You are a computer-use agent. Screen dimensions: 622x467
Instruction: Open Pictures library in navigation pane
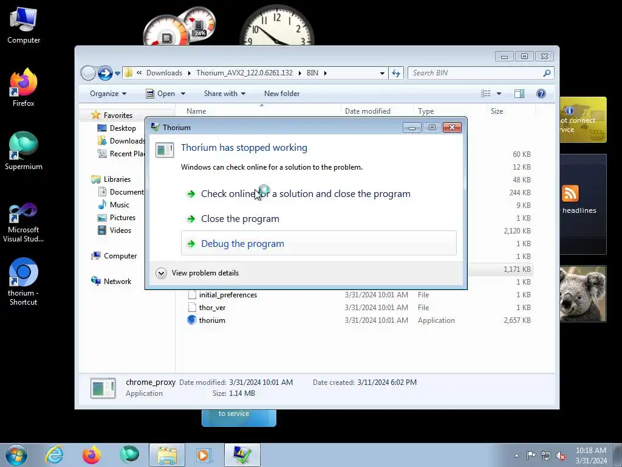122,218
